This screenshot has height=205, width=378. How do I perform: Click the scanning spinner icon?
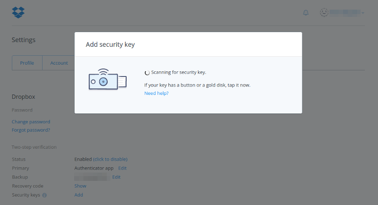(147, 73)
